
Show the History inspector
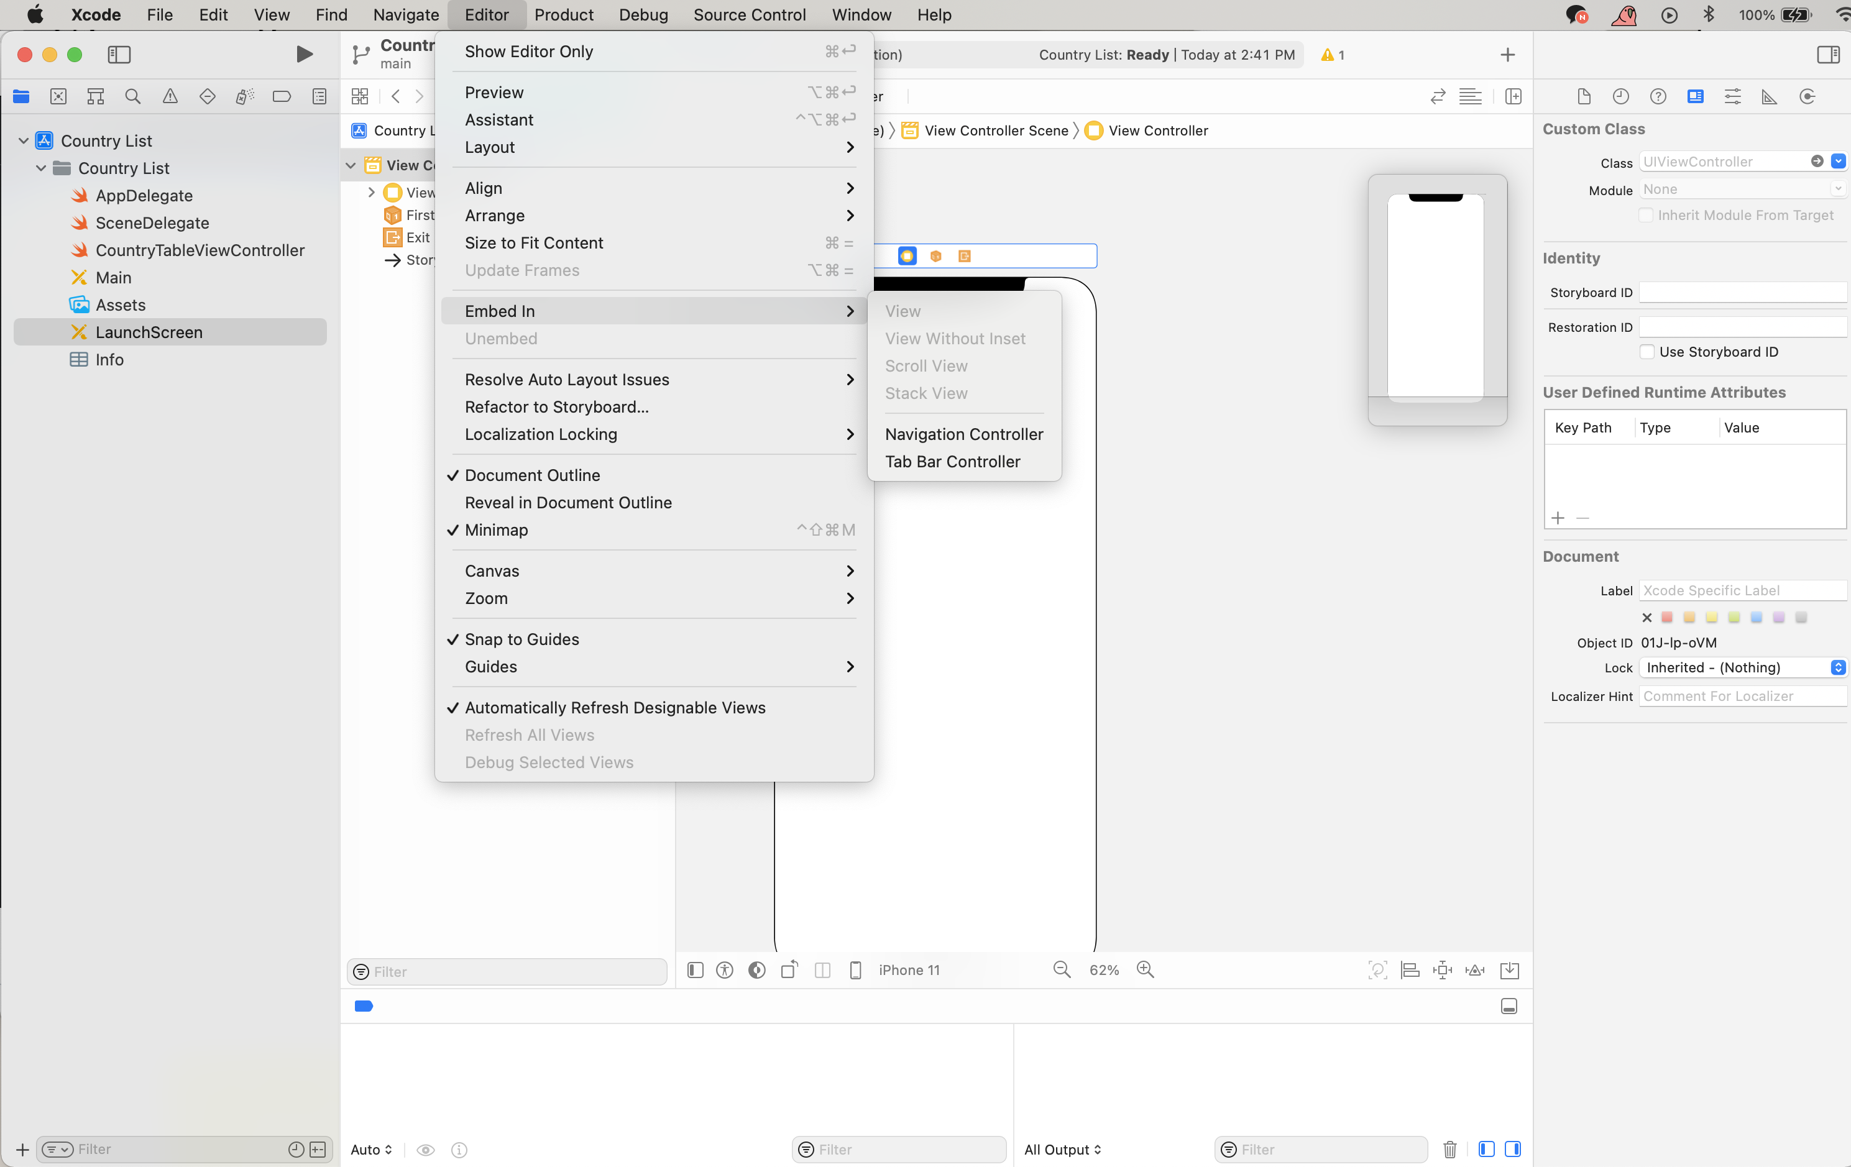[1620, 96]
